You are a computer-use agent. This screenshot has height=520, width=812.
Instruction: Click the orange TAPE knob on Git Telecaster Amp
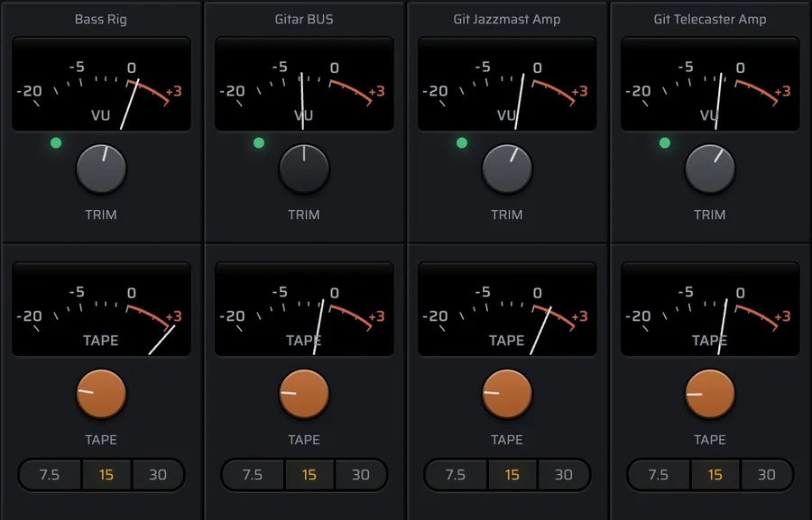(x=710, y=394)
